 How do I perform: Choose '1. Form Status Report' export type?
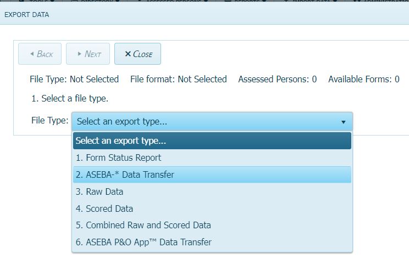pos(212,157)
